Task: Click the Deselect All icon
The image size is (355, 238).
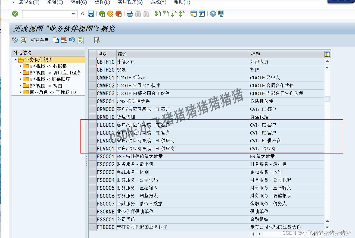Action: (97, 40)
